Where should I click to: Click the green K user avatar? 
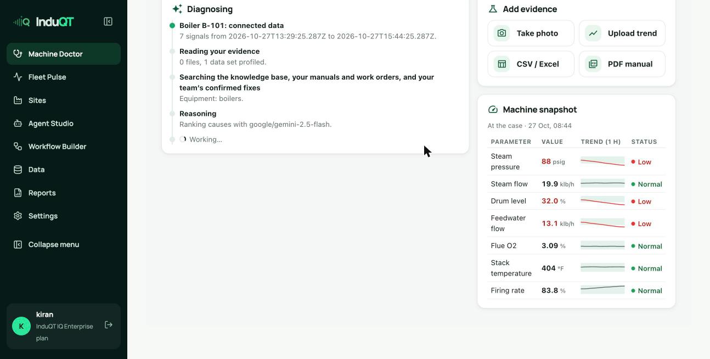(x=21, y=326)
